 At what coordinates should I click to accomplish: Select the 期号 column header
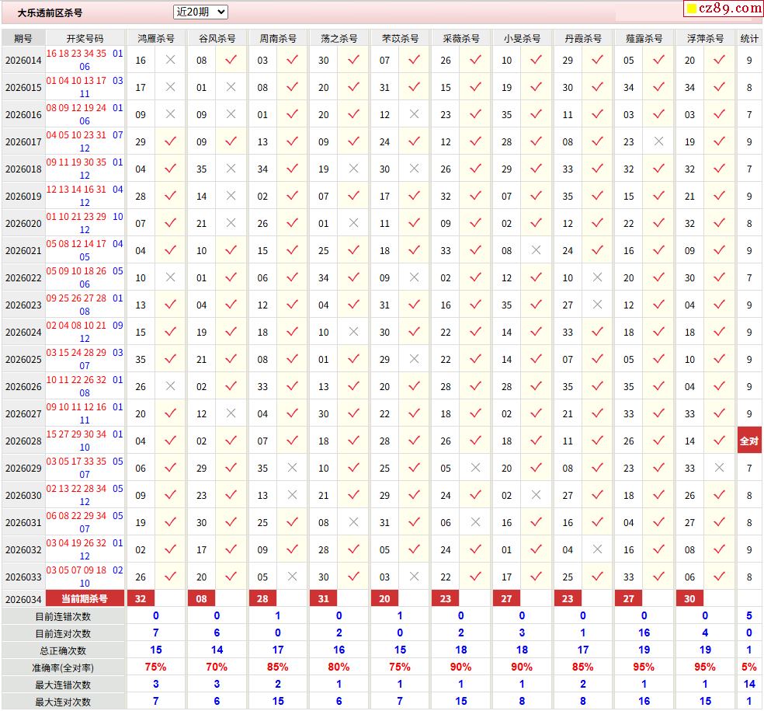(x=23, y=38)
